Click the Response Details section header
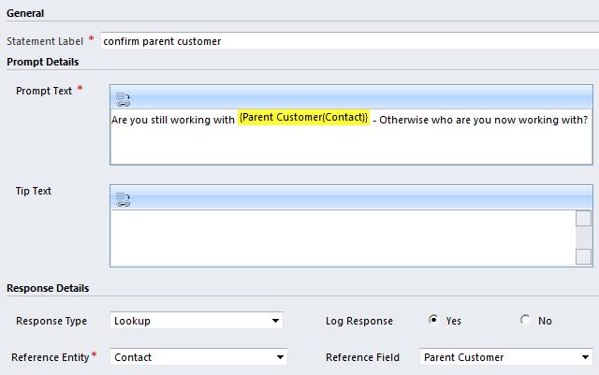The image size is (599, 375). click(48, 288)
